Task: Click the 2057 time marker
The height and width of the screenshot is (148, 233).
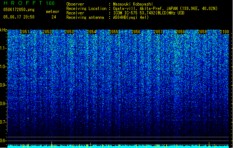Action: pos(158,32)
